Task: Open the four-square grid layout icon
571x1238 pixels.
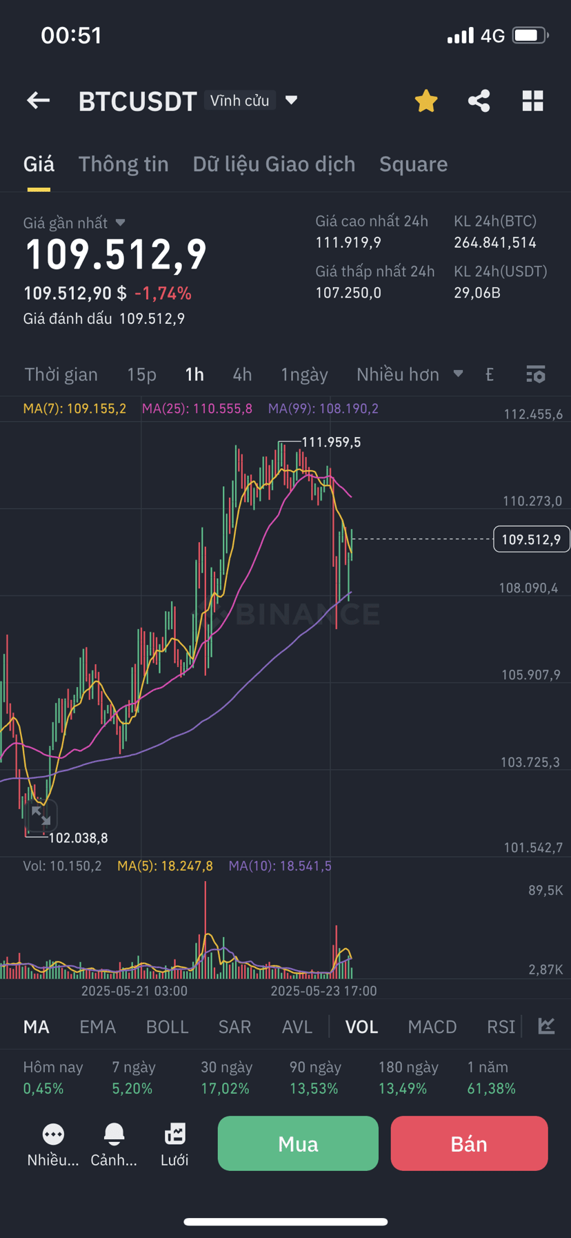Action: [x=532, y=101]
